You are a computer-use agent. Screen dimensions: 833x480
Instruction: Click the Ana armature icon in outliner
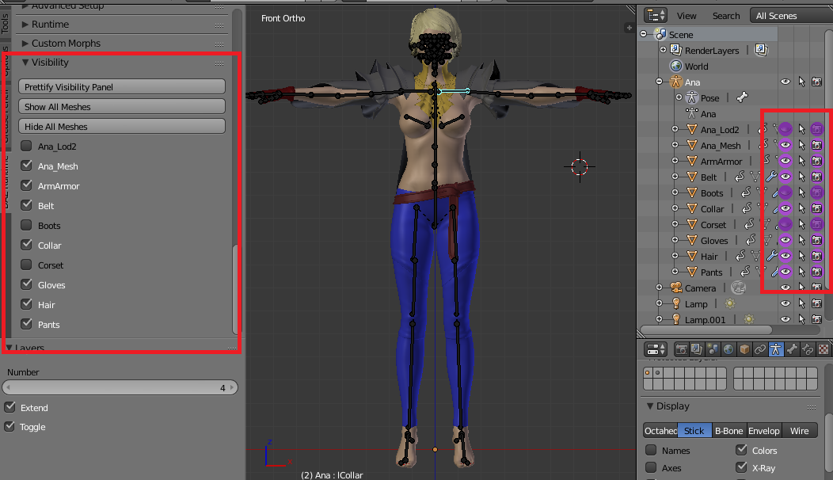675,82
